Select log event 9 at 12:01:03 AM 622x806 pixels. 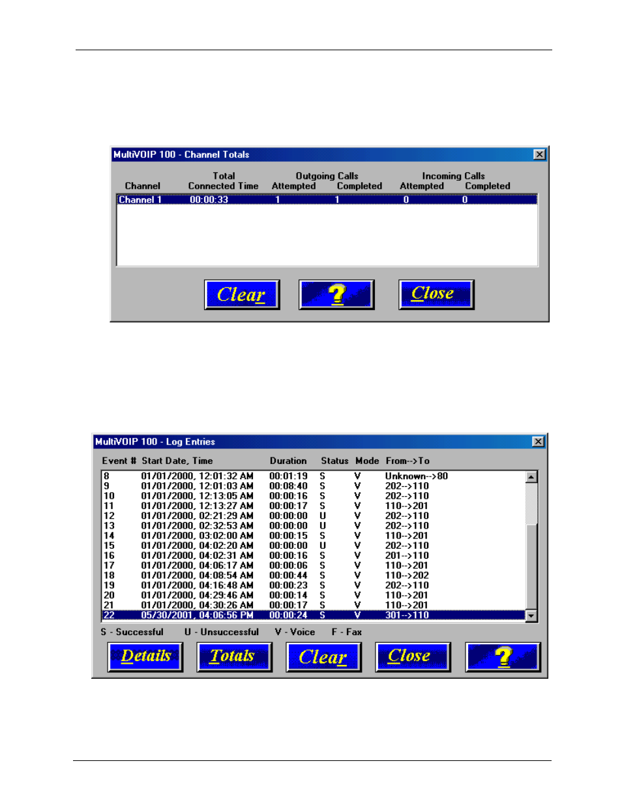[x=314, y=486]
